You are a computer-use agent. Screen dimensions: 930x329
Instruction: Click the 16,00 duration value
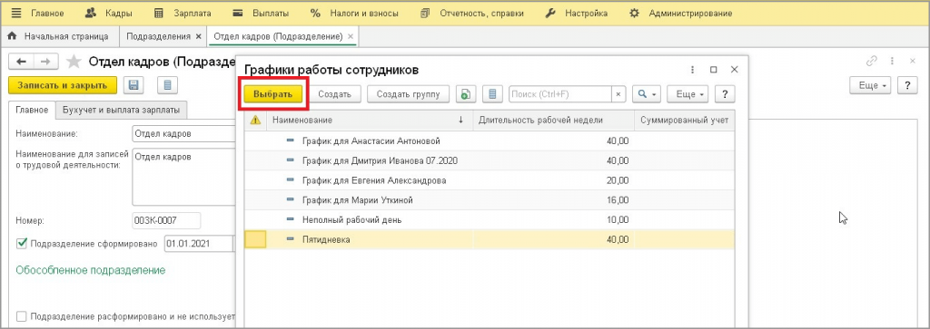618,200
